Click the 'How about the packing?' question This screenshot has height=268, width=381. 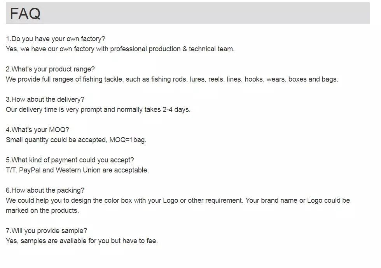click(x=45, y=190)
